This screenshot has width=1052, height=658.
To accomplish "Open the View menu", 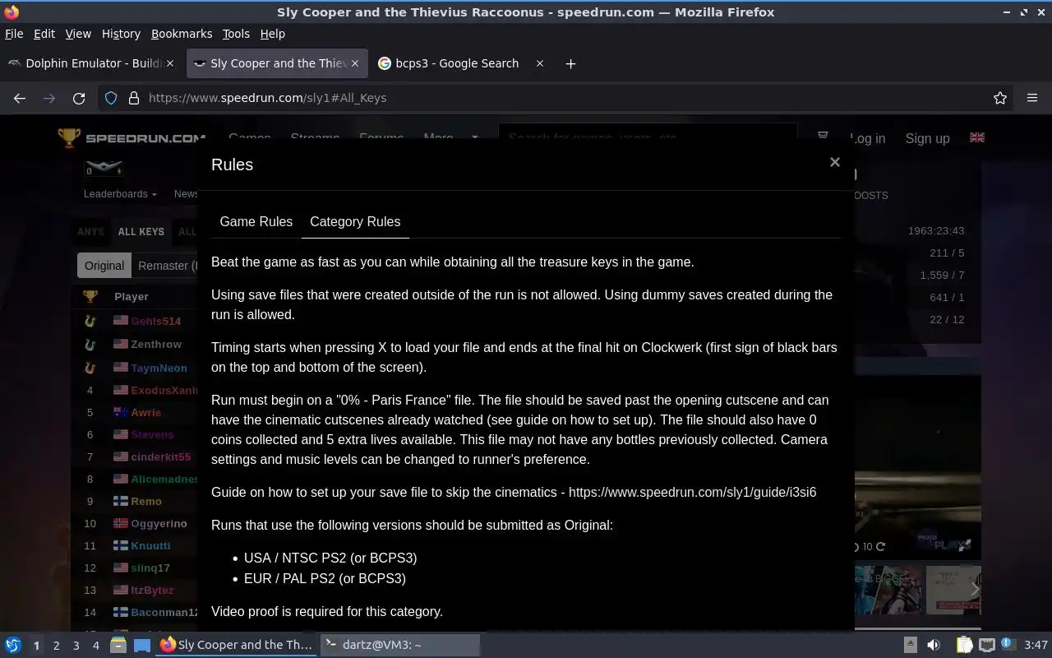I will point(78,34).
